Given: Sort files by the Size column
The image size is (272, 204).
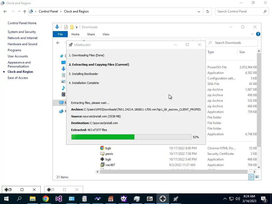Looking at the screenshot, I should [242, 52].
